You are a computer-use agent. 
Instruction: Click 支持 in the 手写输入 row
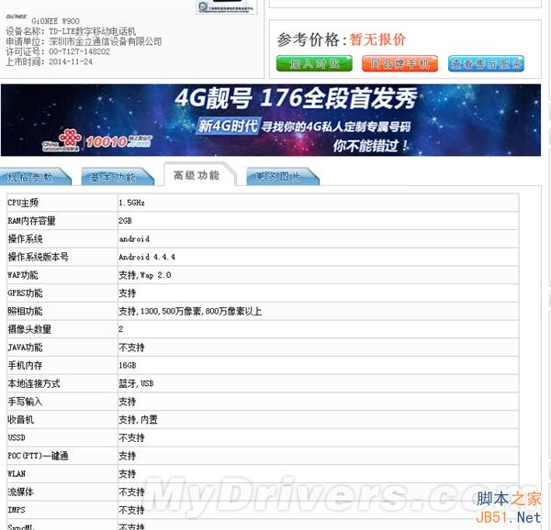[x=127, y=402]
